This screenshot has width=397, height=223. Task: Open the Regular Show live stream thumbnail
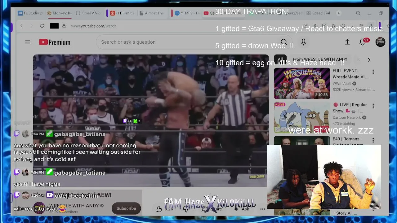pyautogui.click(x=302, y=118)
